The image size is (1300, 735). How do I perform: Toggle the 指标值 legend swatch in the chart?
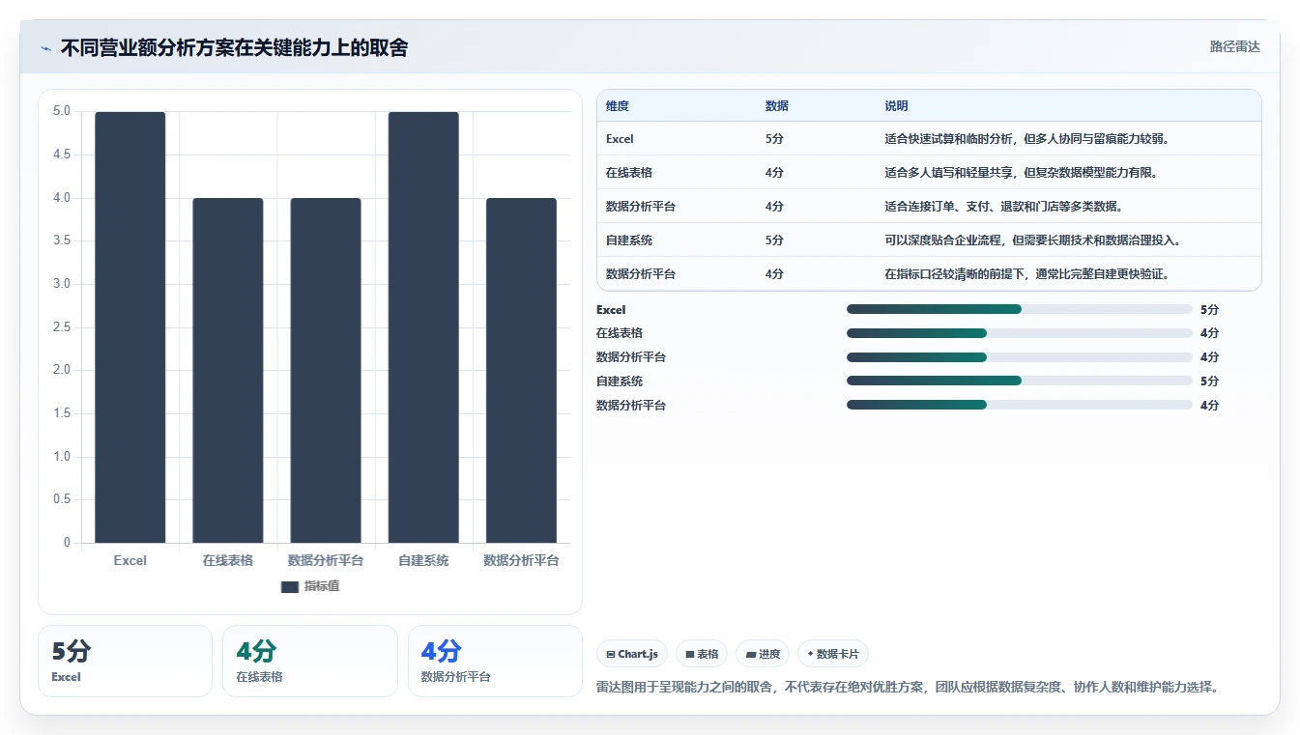click(289, 586)
